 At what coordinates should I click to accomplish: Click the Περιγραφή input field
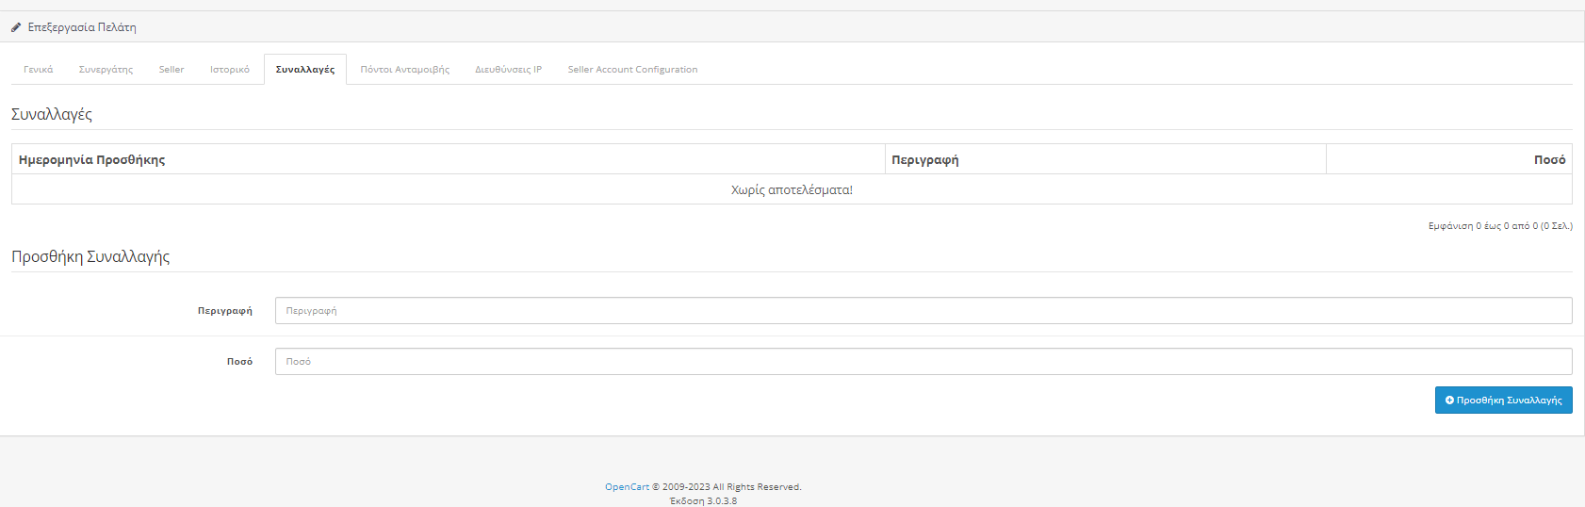click(923, 311)
